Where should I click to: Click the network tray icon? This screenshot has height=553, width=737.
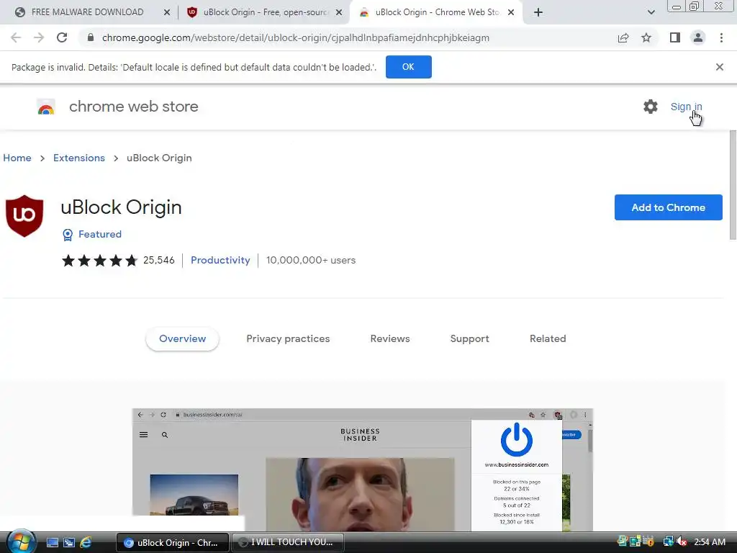pyautogui.click(x=667, y=542)
